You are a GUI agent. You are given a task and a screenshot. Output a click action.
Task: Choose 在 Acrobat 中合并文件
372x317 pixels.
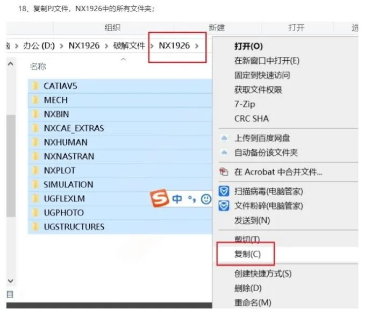tap(278, 171)
